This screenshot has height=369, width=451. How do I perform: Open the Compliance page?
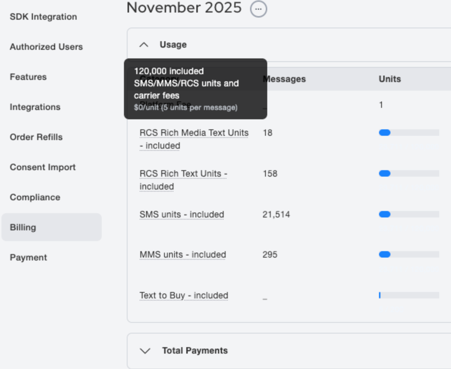[x=35, y=197]
